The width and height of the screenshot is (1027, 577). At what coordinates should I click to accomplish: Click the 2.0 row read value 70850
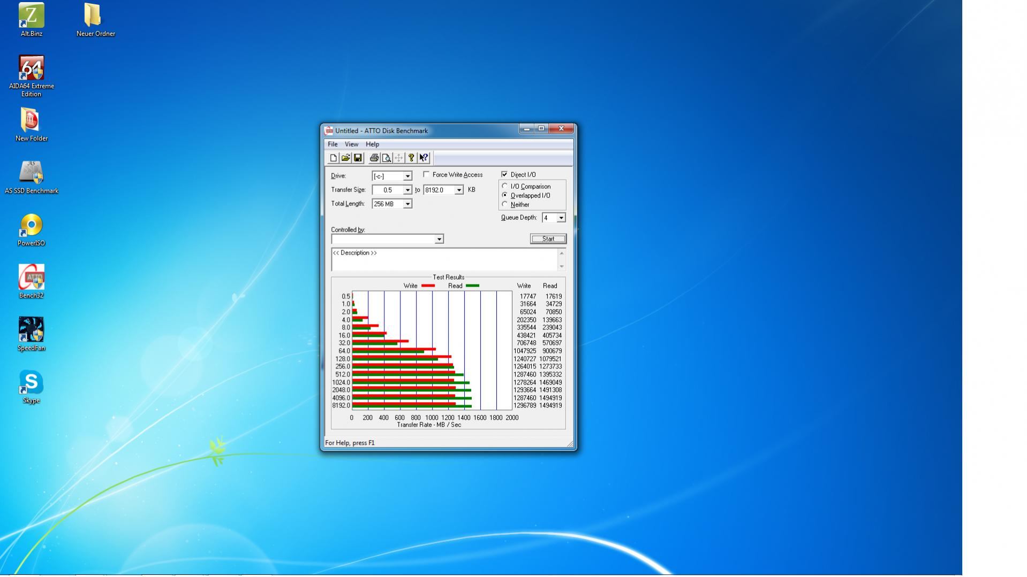(554, 312)
